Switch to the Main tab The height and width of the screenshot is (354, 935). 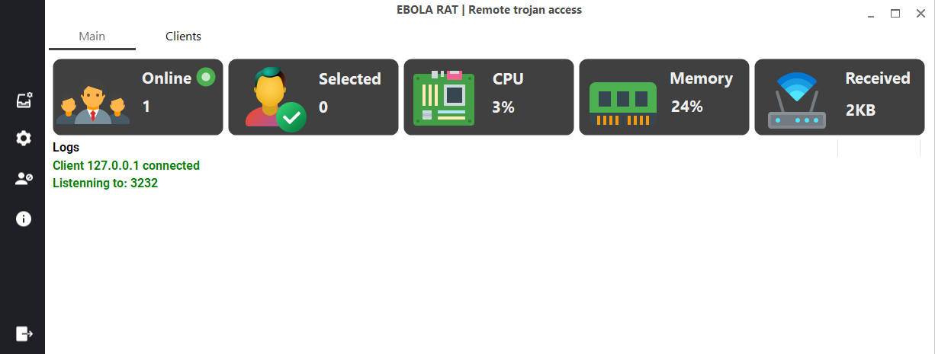pos(92,37)
